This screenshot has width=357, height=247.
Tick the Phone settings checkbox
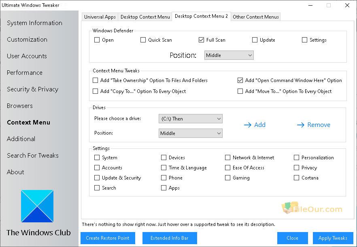click(x=164, y=177)
